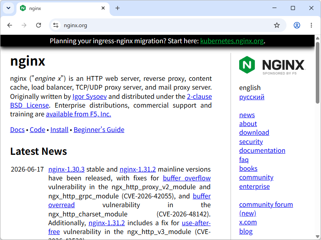
Task: Open the nginx-1.30.3 stable release link
Action: pyautogui.click(x=66, y=169)
